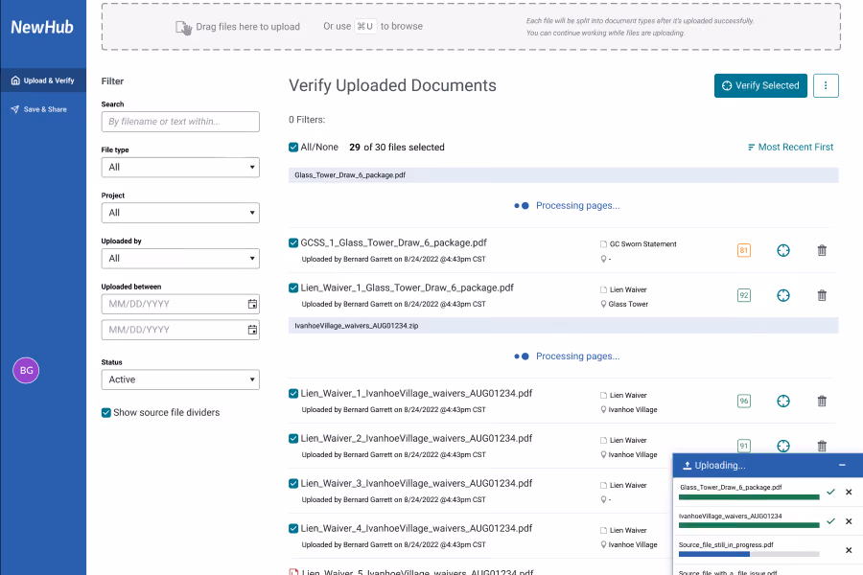
Task: Click confidence score 81 badge
Action: click(x=743, y=250)
